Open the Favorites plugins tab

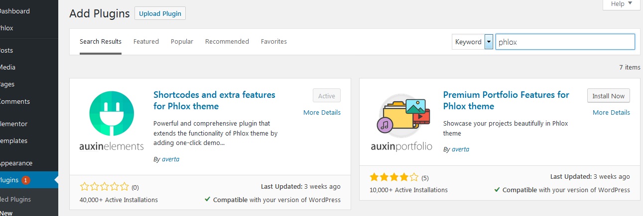pyautogui.click(x=274, y=42)
